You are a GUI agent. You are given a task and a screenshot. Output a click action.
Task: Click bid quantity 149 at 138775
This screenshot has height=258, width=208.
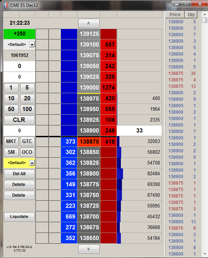coord(69,184)
